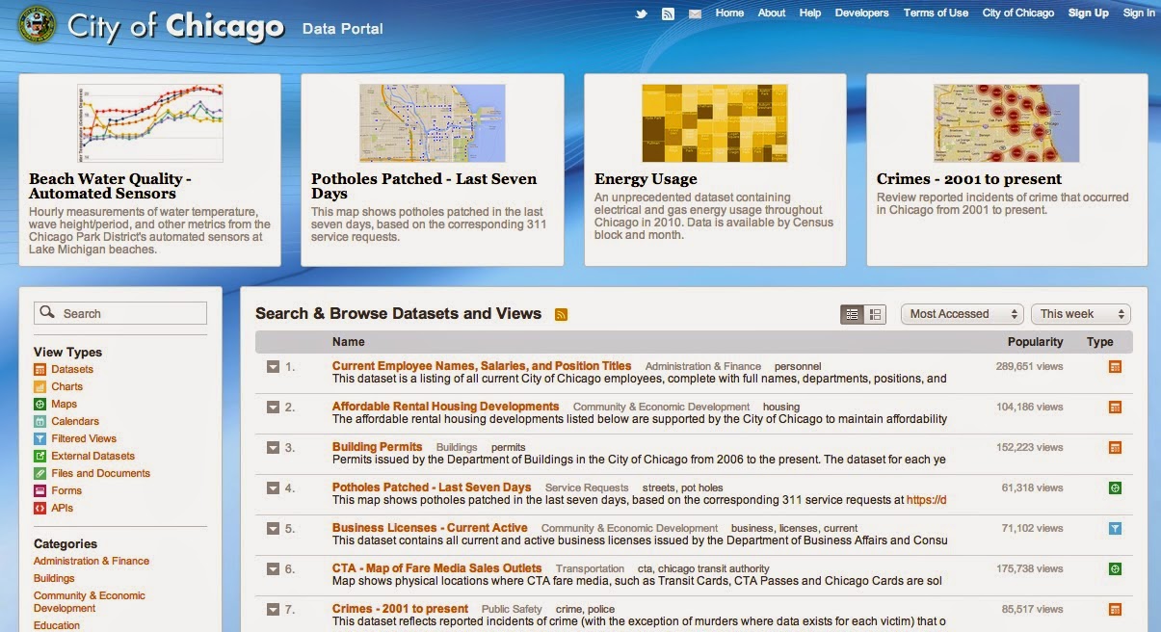Open Help in top navigation
Screen dimensions: 1161x632
coord(810,13)
